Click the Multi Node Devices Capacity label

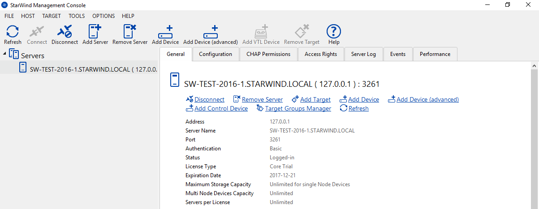[220, 193]
